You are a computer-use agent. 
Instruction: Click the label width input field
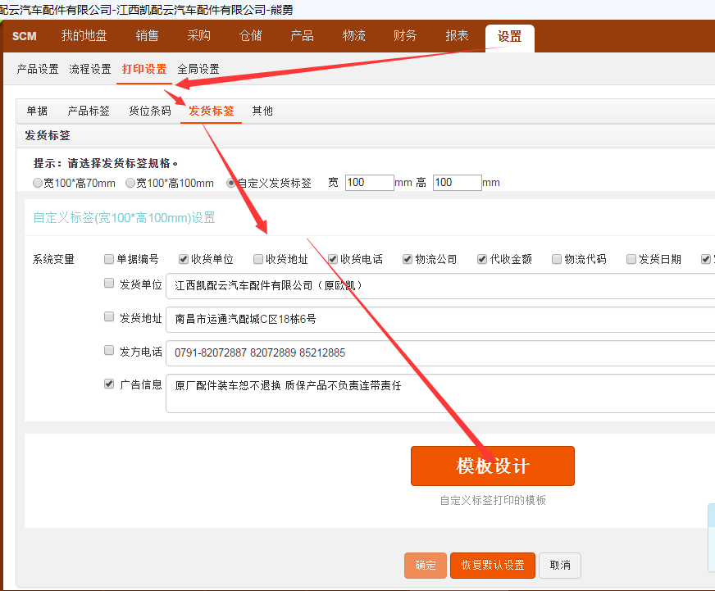[x=369, y=183]
